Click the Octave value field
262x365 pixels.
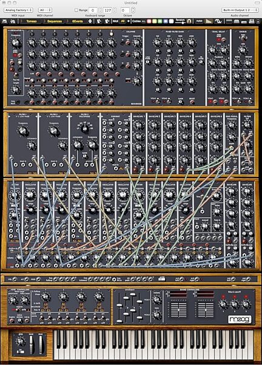[x=126, y=10]
